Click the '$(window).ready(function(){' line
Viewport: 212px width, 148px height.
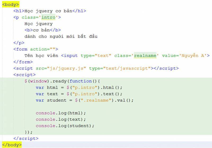[x=62, y=81]
